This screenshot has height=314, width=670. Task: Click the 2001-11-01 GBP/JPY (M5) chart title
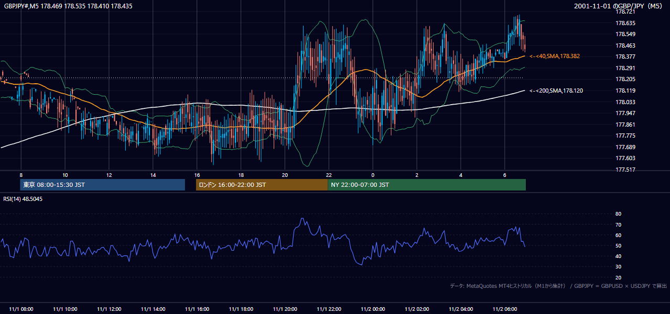(619, 6)
